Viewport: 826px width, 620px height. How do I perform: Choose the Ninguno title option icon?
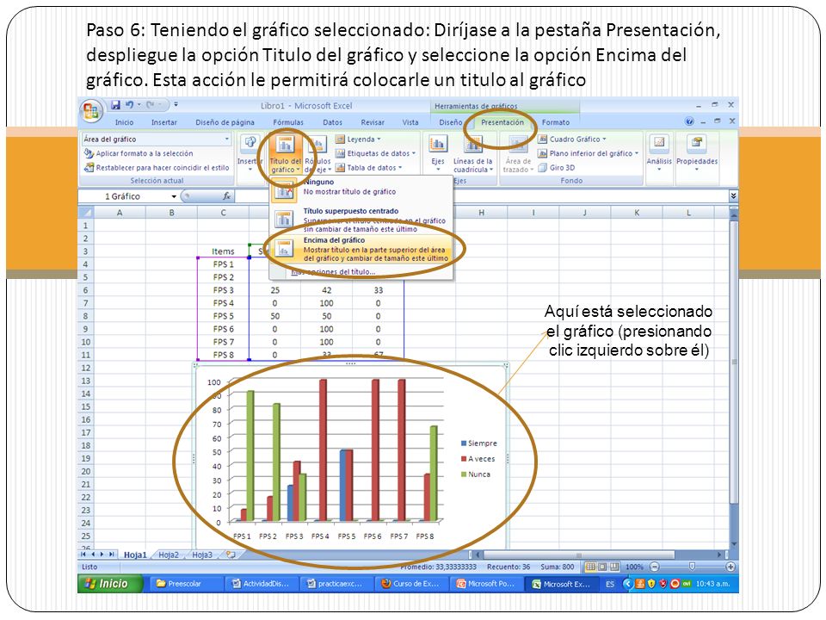pyautogui.click(x=285, y=189)
